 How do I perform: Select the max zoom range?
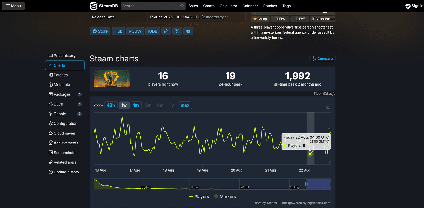(185, 105)
